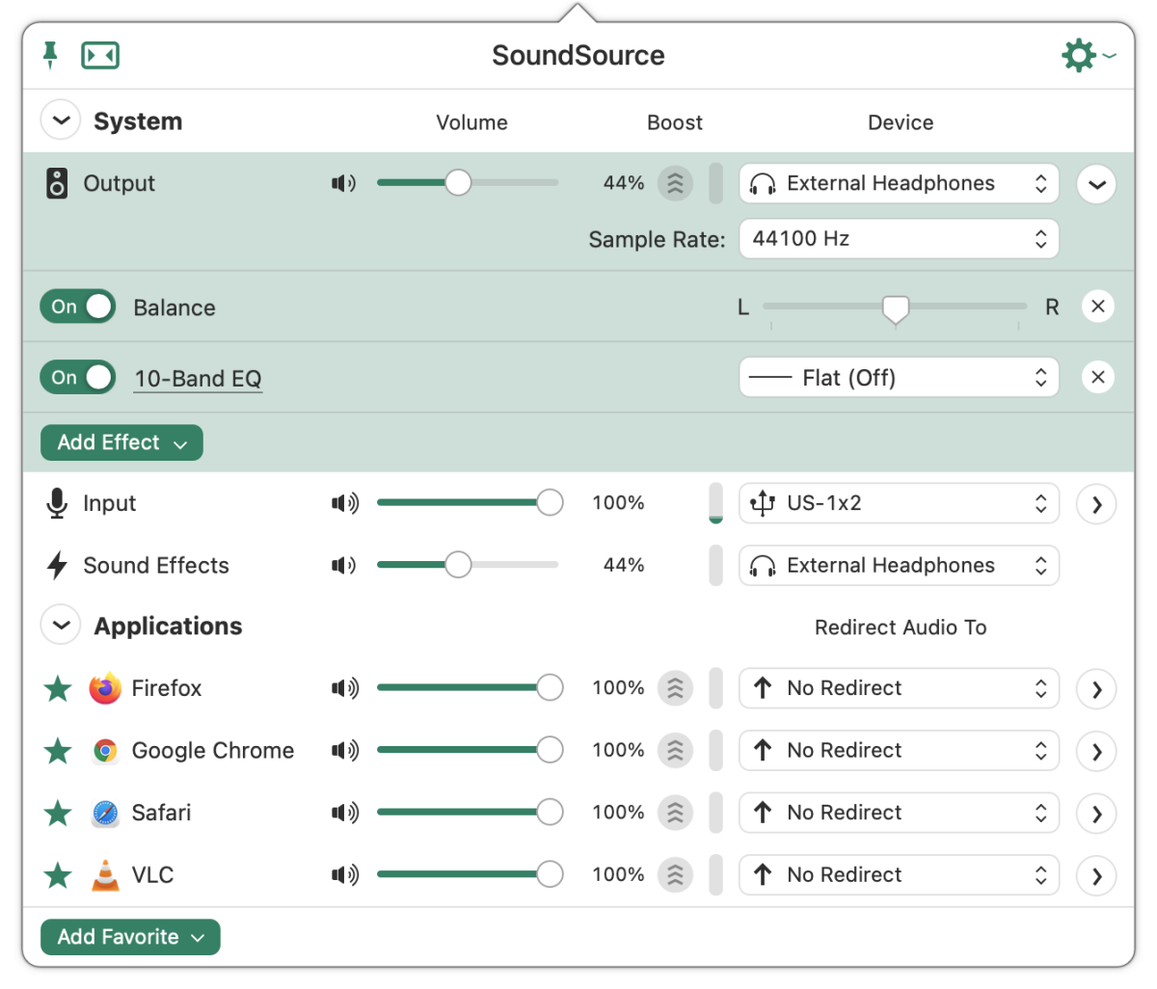Open the Add Effect menu

click(x=121, y=442)
